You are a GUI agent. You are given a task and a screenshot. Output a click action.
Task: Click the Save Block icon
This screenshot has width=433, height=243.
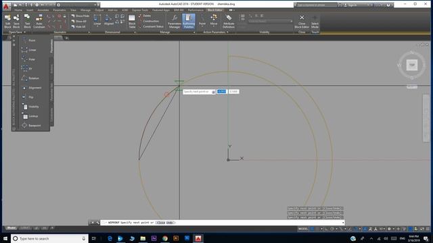coord(16,21)
